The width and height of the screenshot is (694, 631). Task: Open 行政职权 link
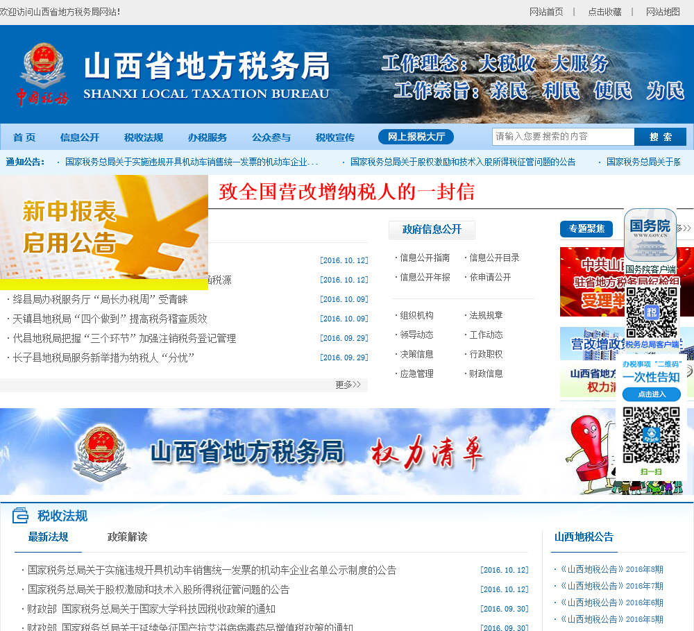[x=486, y=354]
